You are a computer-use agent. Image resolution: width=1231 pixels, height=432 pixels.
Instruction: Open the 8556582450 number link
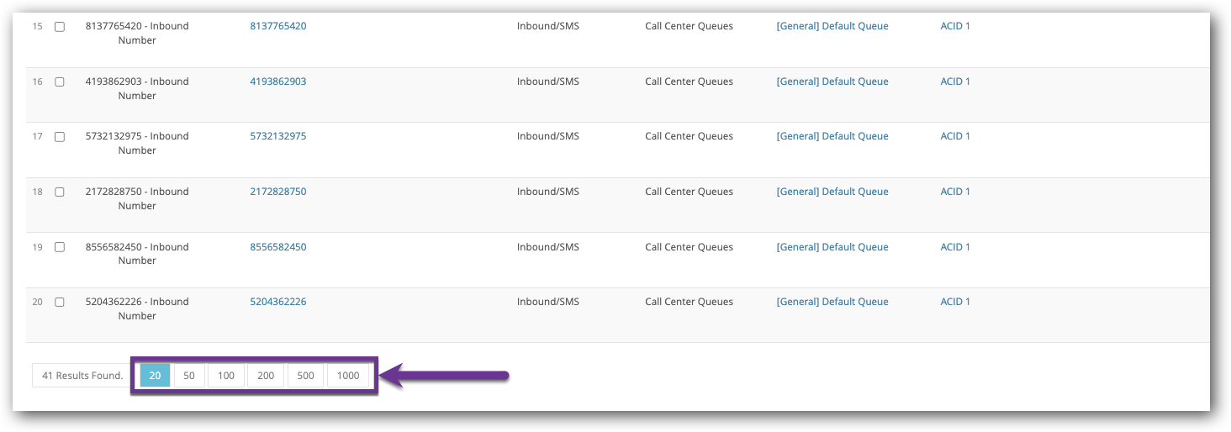click(x=278, y=247)
